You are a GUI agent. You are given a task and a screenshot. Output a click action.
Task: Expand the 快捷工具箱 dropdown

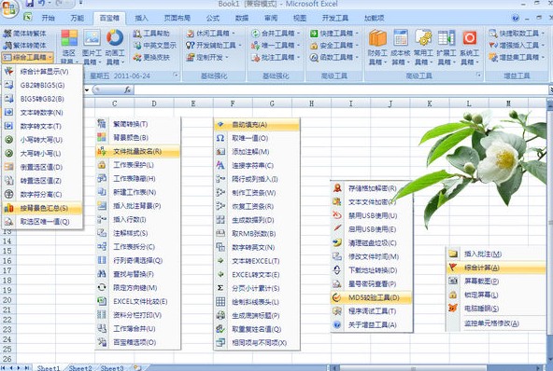tap(357, 34)
